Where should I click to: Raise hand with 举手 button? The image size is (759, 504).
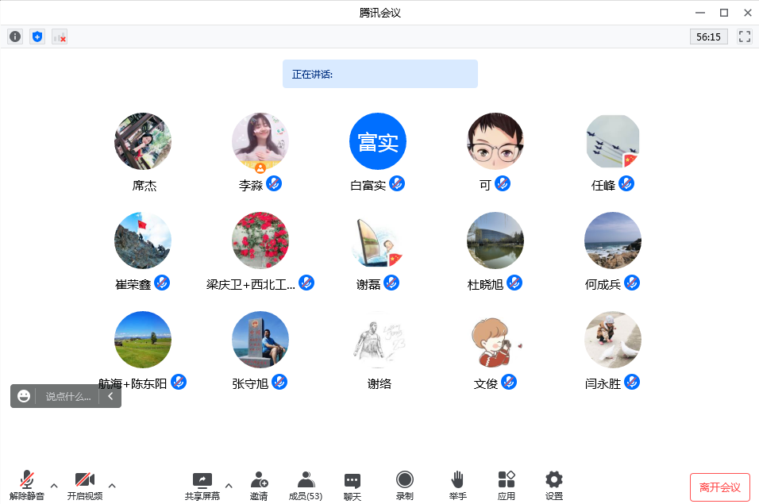point(457,486)
